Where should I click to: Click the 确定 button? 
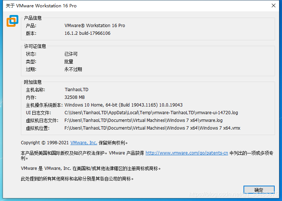(x=259, y=190)
